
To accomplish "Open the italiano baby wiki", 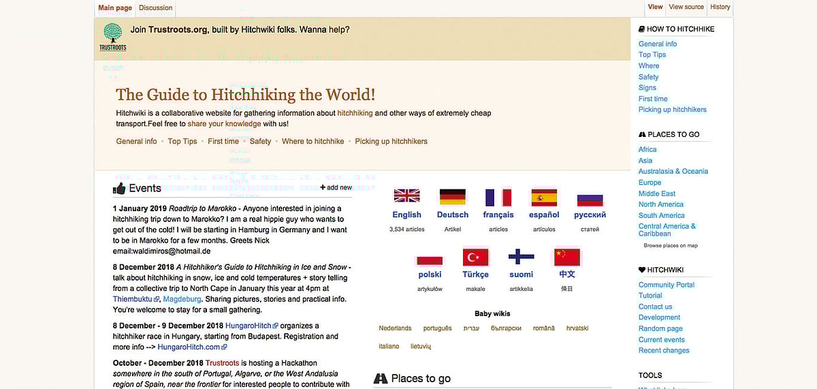I will click(x=389, y=346).
